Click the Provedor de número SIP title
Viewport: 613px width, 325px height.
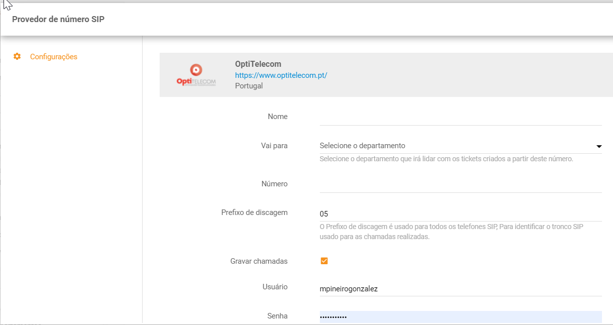58,20
